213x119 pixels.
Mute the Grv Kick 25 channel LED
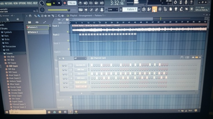(61, 65)
